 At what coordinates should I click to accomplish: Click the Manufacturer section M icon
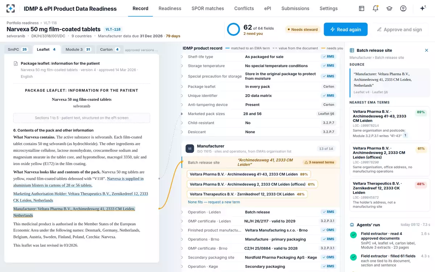[190, 148]
